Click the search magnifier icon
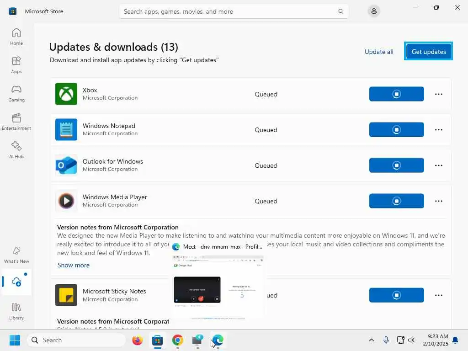 (x=340, y=11)
